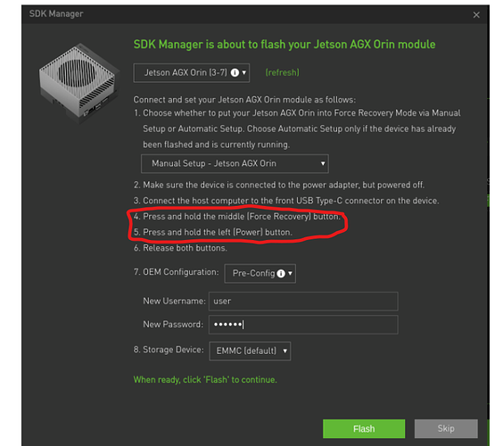Screen dimensions: 503x446
Task: Click the '8. Storage Device:' label
Action: tap(169, 350)
